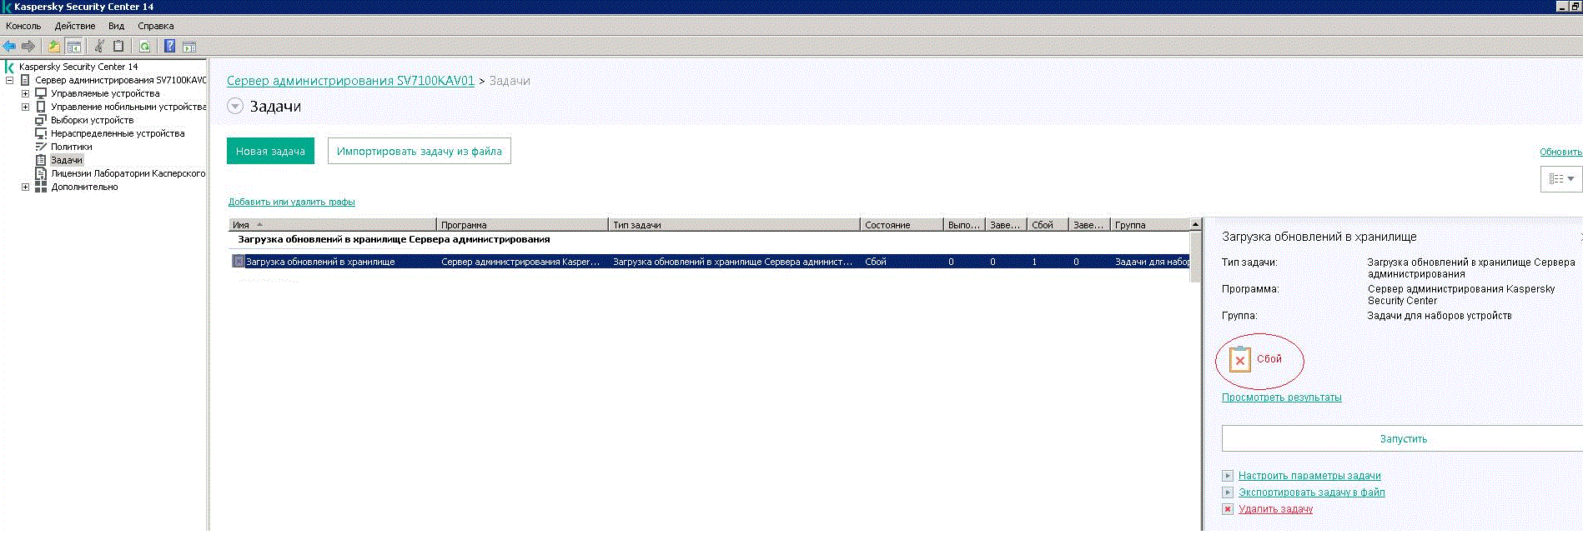Open the Вид menu

116,26
